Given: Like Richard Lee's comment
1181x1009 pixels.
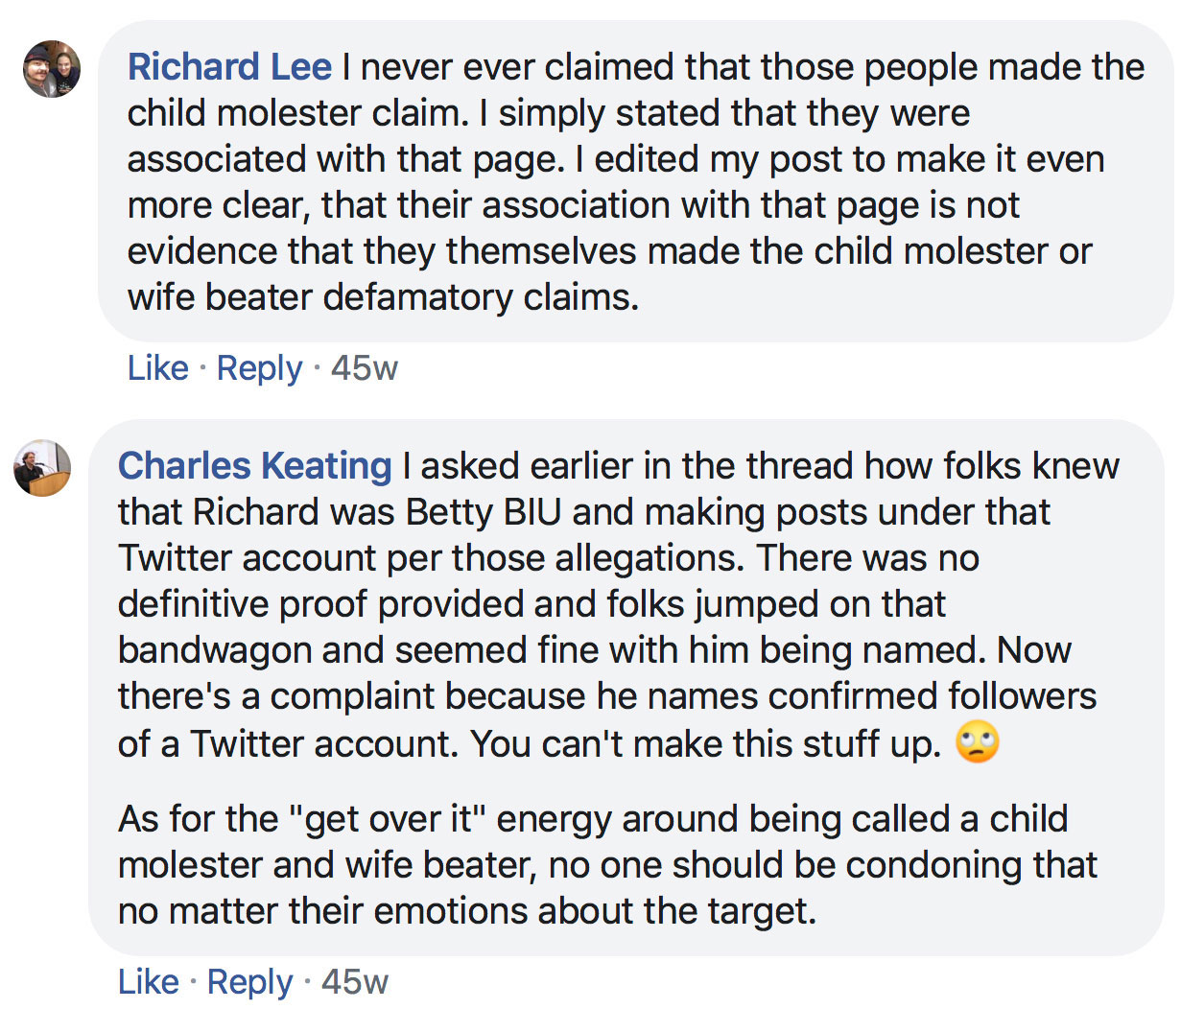Looking at the screenshot, I should click(x=158, y=368).
